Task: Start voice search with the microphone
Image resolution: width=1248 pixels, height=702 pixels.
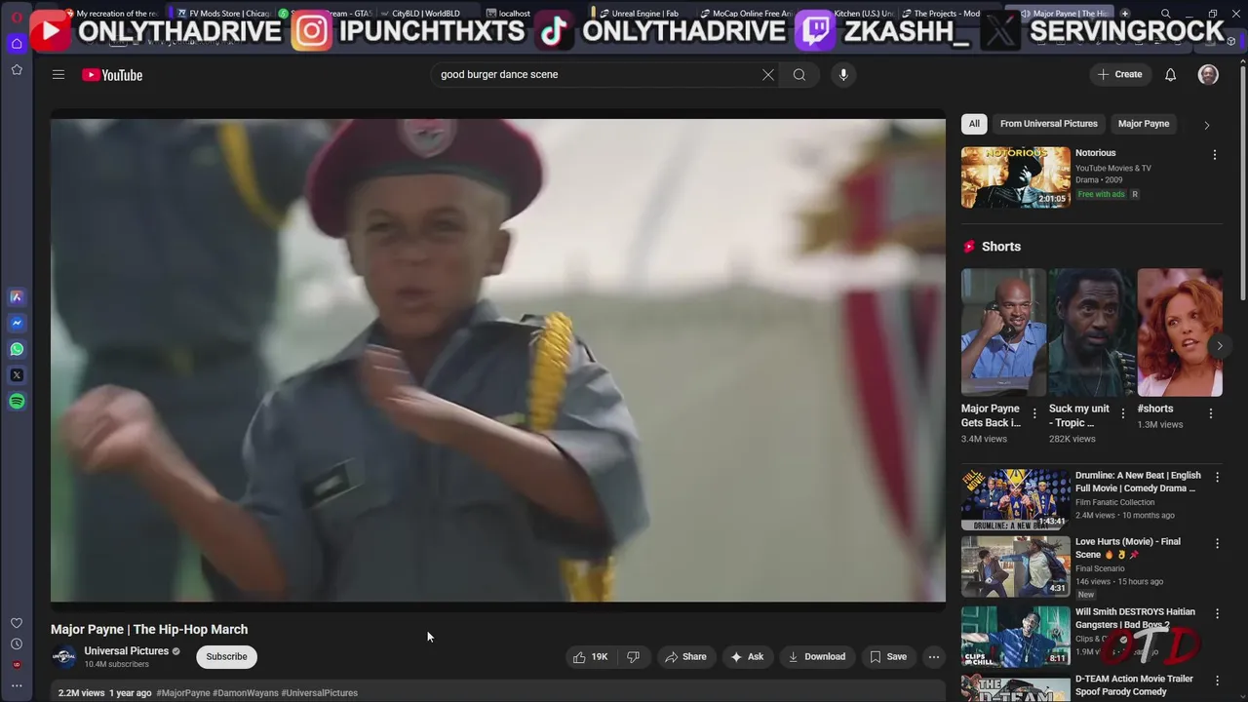Action: point(843,75)
